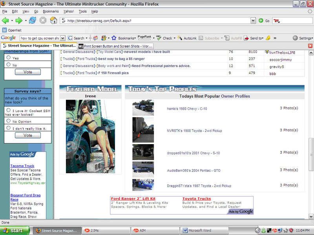Select the No Opinion radio button
The width and height of the screenshot is (314, 235).
point(8,121)
